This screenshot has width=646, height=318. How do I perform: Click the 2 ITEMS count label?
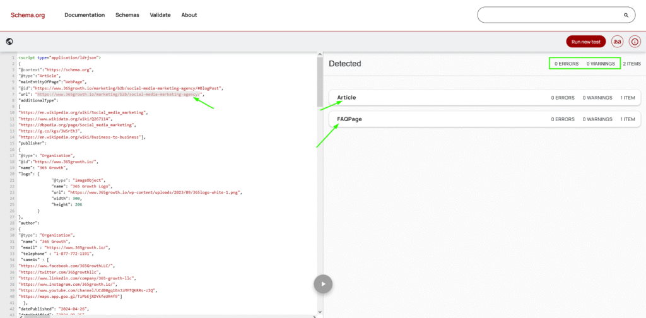click(632, 64)
